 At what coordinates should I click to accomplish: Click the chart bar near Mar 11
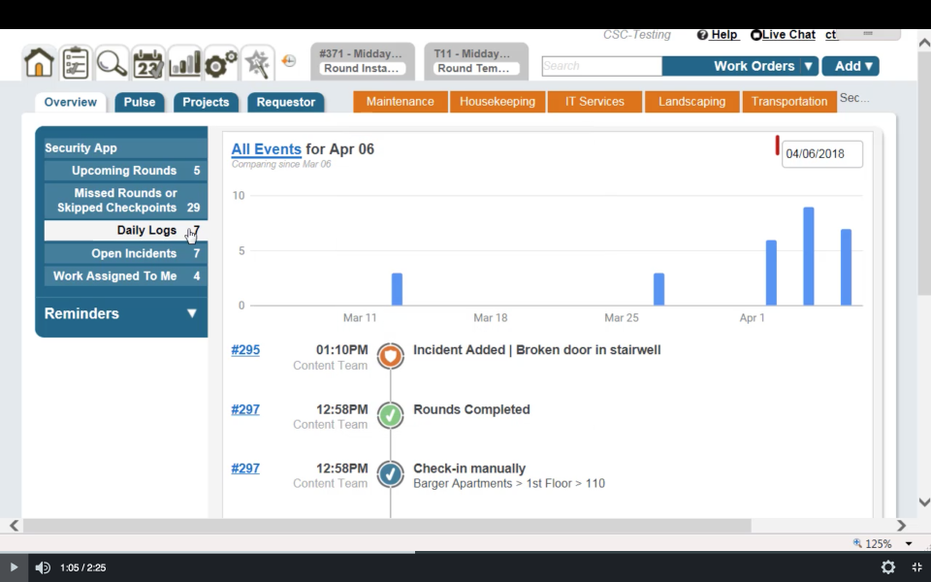pos(398,289)
